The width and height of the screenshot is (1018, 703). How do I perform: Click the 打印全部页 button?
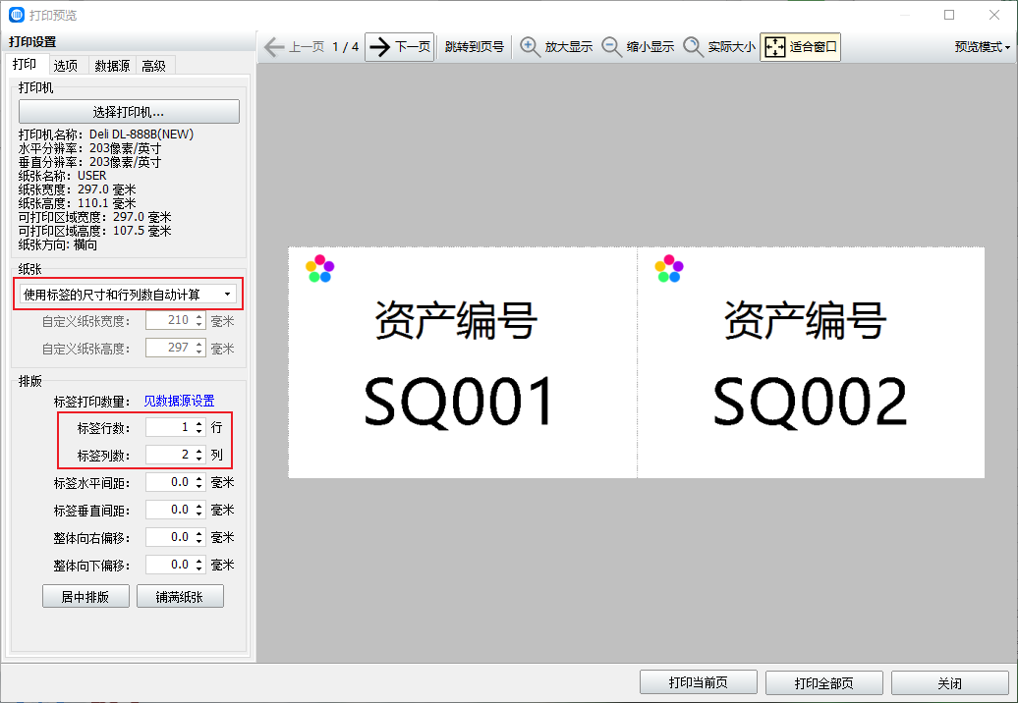tap(823, 682)
